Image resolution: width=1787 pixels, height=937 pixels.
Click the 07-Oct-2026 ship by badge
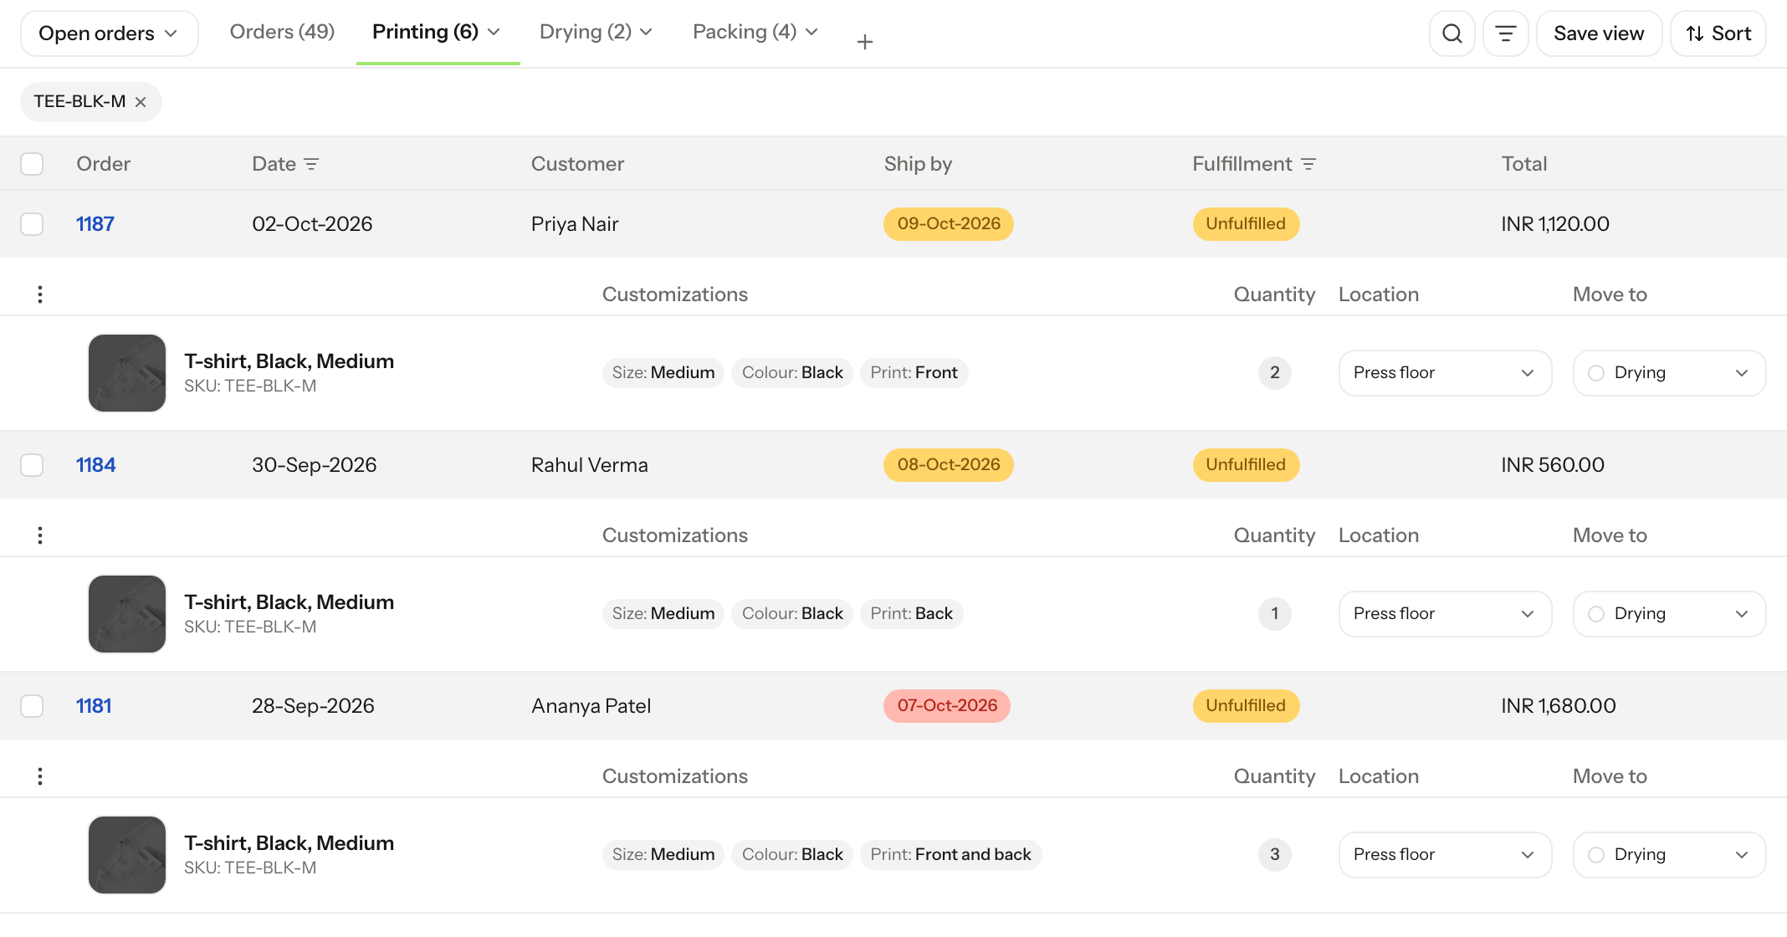(x=947, y=706)
